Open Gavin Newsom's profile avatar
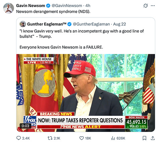The width and height of the screenshot is (159, 143). click(9, 8)
